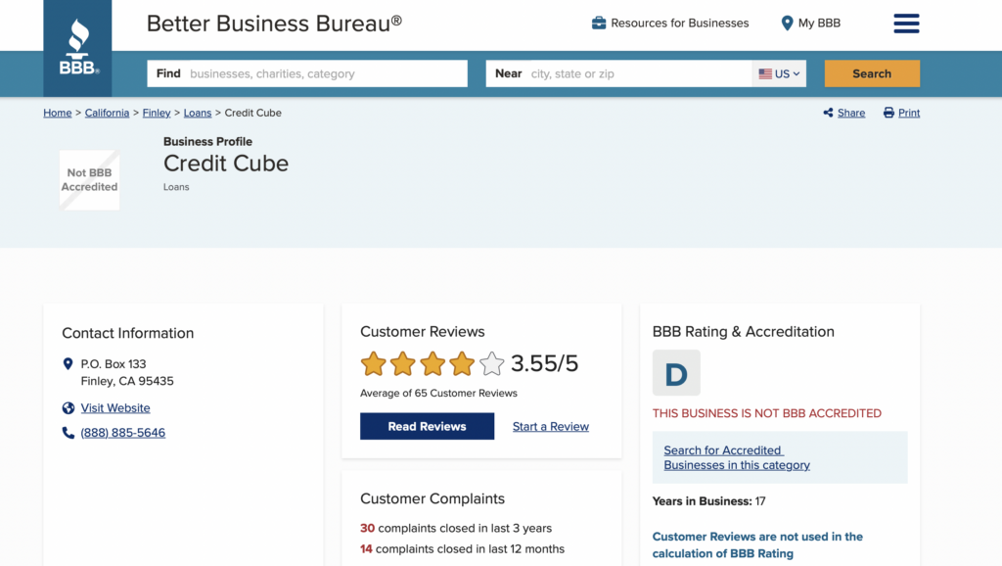
Task: Click the My BBB location pin icon
Action: click(788, 24)
